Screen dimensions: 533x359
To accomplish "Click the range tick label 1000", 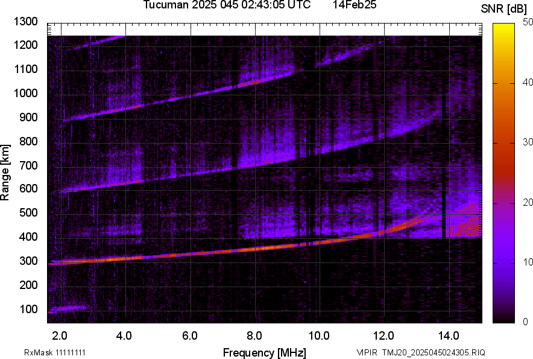I will (x=26, y=93).
